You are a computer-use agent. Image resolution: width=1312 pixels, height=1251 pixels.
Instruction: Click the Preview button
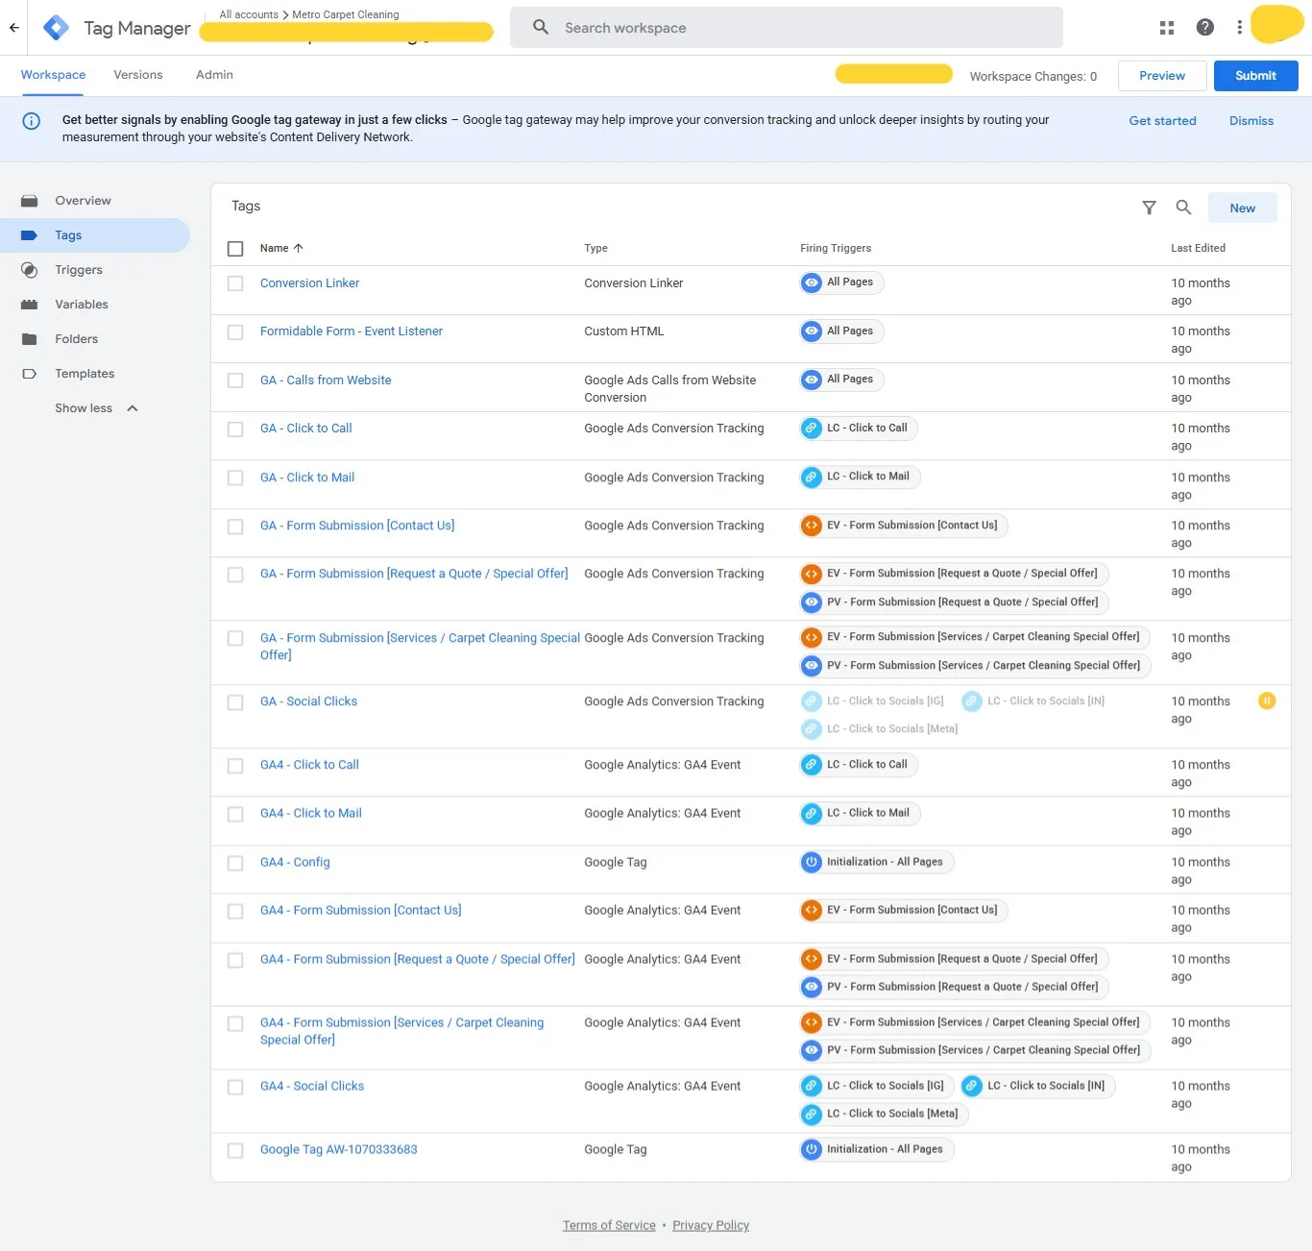(x=1162, y=76)
